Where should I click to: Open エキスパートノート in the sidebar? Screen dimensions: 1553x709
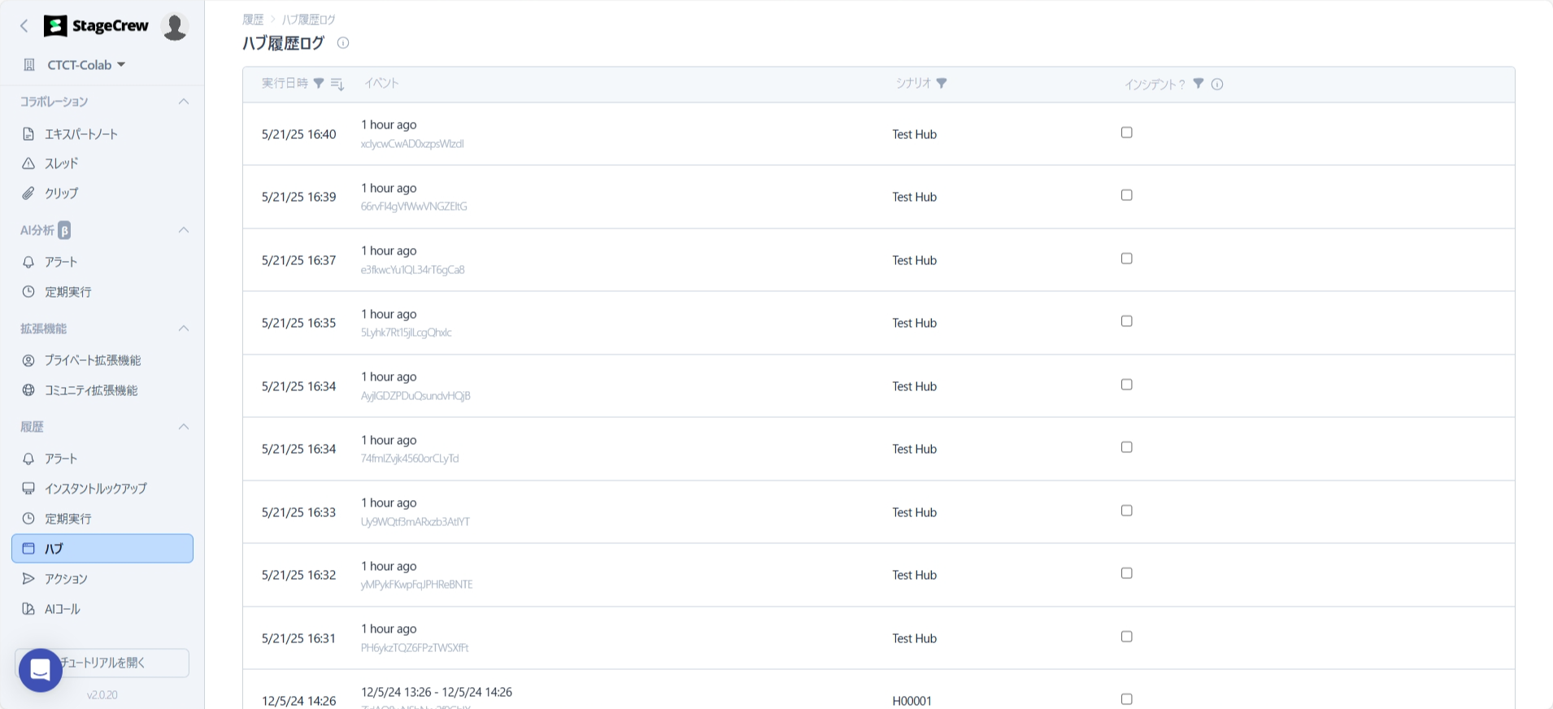[x=80, y=134]
